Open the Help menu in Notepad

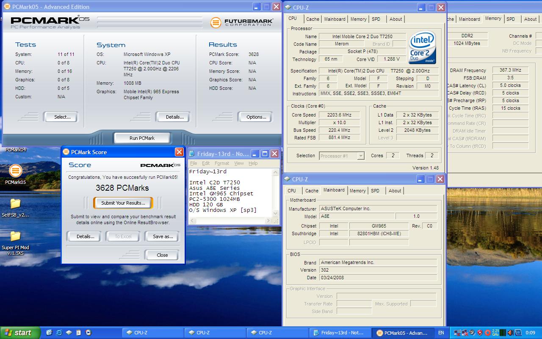pyautogui.click(x=253, y=163)
